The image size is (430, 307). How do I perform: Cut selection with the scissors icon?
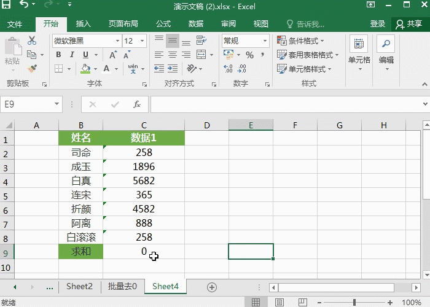32,41
